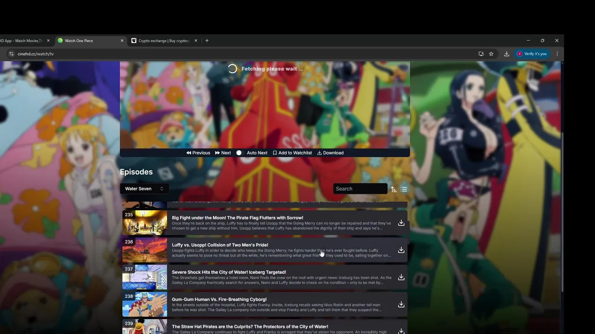The image size is (595, 334).
Task: Open the Water Seven season dropdown
Action: (144, 189)
